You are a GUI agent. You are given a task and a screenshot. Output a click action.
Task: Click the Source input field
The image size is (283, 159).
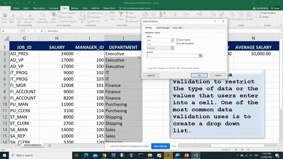click(x=172, y=56)
